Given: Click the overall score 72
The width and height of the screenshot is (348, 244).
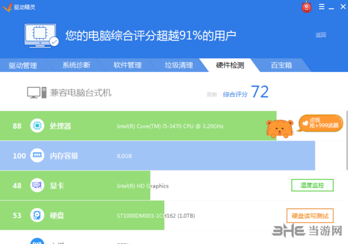Looking at the screenshot, I should click(x=260, y=92).
